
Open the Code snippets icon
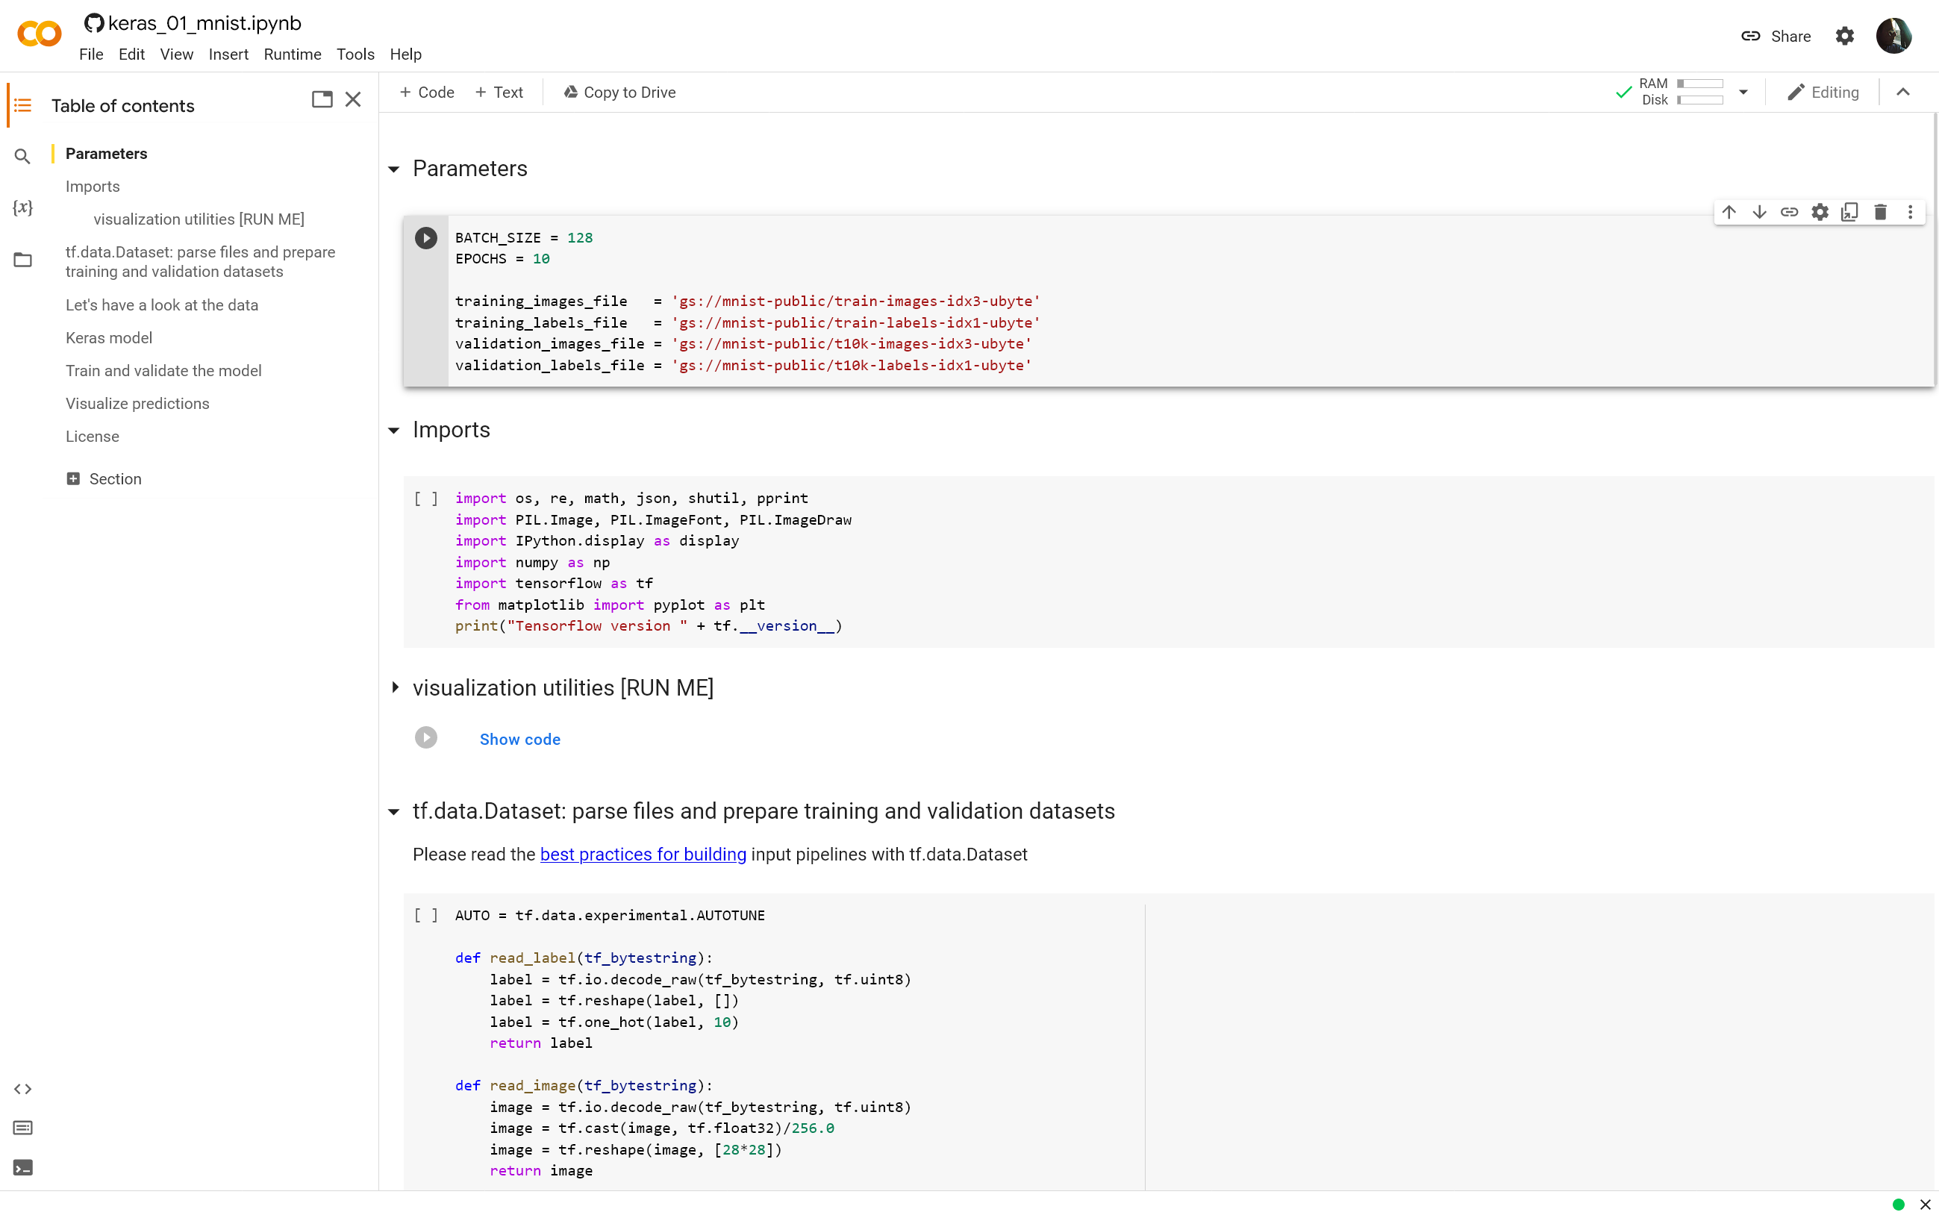[22, 1088]
